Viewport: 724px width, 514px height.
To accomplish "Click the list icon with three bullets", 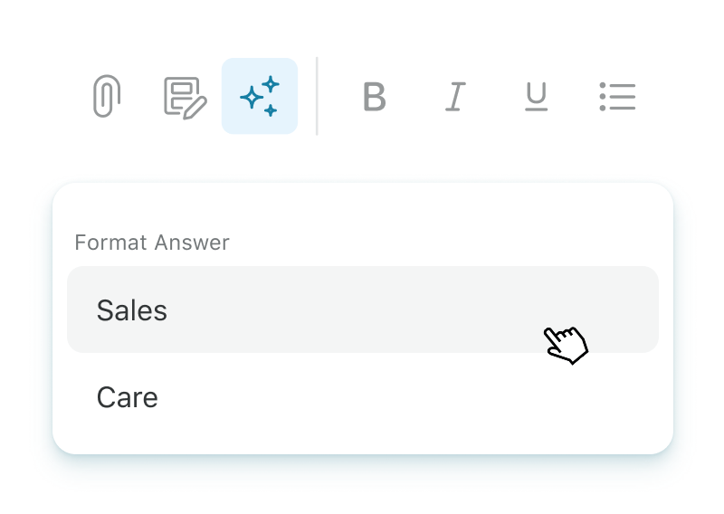I will click(617, 97).
